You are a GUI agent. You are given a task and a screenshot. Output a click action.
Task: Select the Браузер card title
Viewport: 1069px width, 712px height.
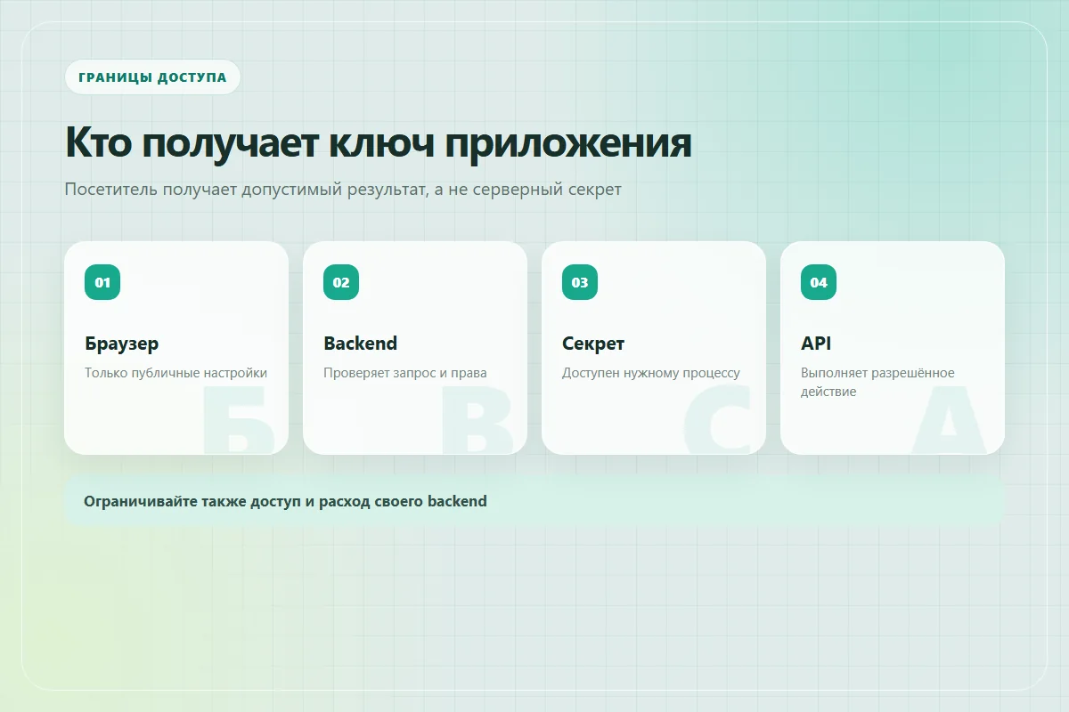[x=122, y=344]
